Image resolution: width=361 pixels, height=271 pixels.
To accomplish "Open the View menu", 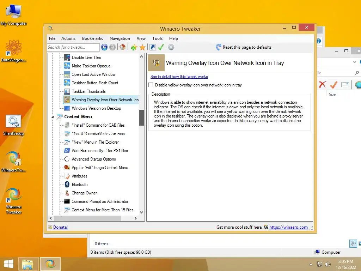I will pos(141,38).
